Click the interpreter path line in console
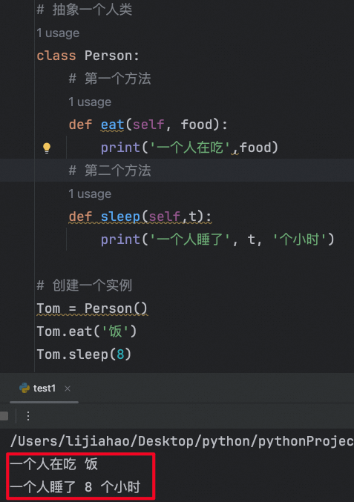This screenshot has height=502, width=354. (182, 441)
